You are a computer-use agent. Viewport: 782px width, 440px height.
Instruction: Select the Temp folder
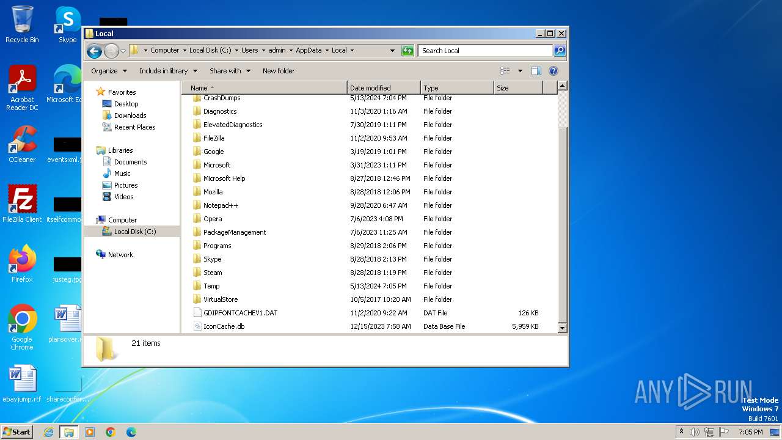(x=211, y=286)
